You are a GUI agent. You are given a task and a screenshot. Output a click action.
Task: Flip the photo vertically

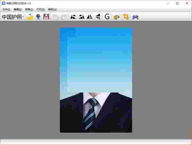pos(98,17)
